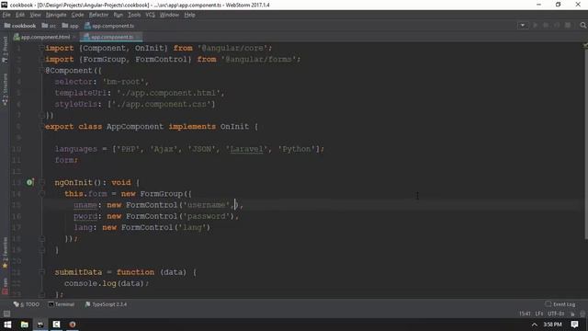Screen dimensions: 588x331
Task: Open File Explorer from taskbar
Action: click(x=25, y=325)
